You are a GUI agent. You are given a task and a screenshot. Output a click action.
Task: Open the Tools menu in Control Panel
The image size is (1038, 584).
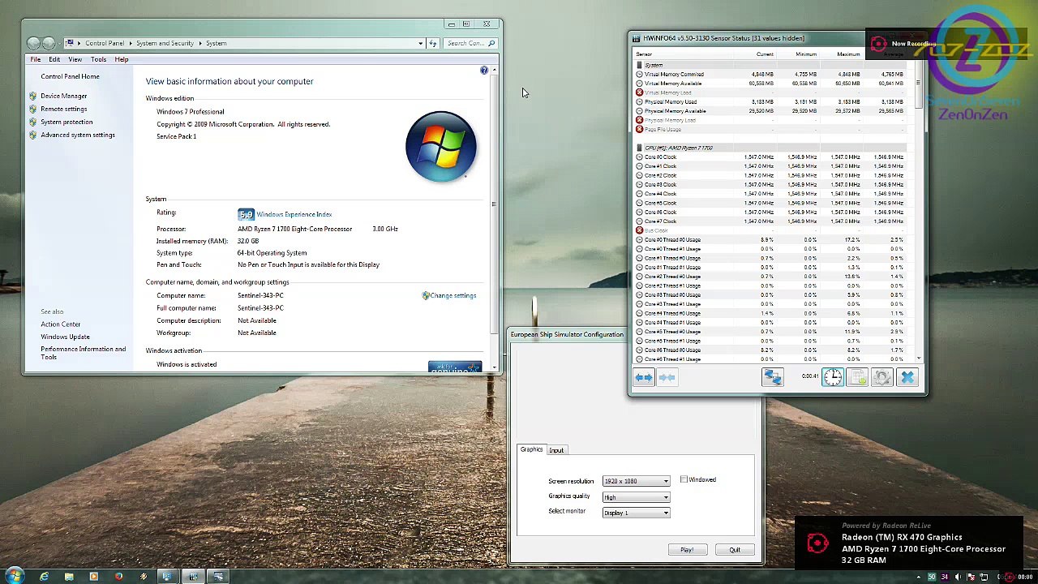point(98,59)
